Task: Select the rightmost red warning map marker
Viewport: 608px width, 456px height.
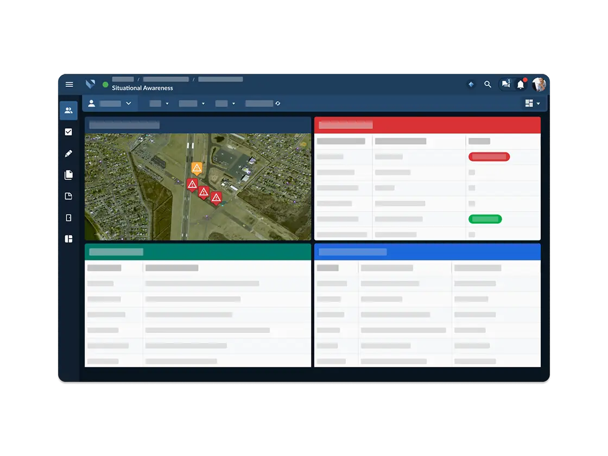Action: [217, 198]
